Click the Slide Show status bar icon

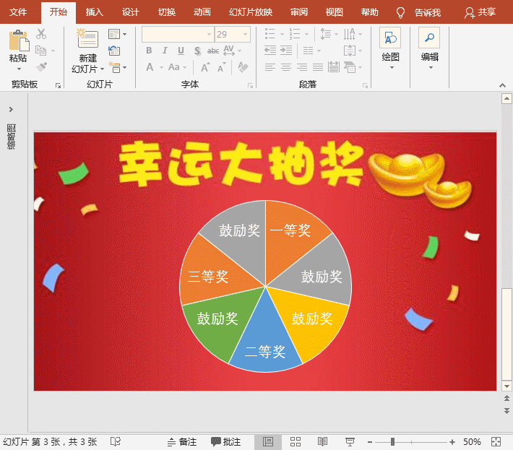coord(350,442)
